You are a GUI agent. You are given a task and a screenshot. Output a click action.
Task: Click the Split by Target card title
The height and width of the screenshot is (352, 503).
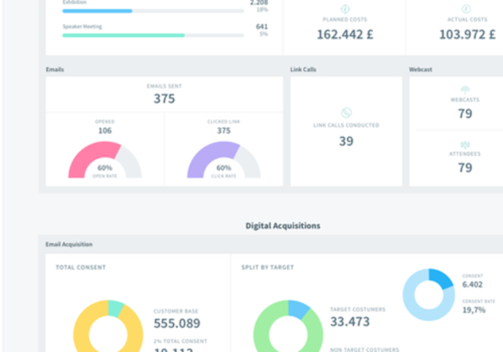pos(268,267)
